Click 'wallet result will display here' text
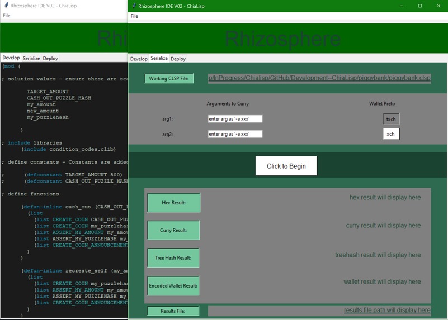The width and height of the screenshot is (448, 320). coord(382,282)
